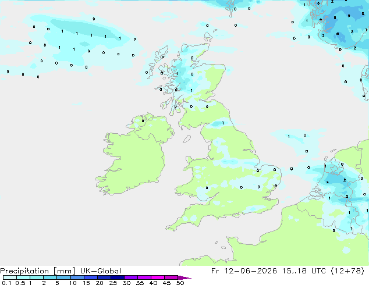The width and height of the screenshot is (369, 285).
Task: Click the "4" precipitation value near Norway
Action: tap(321, 20)
